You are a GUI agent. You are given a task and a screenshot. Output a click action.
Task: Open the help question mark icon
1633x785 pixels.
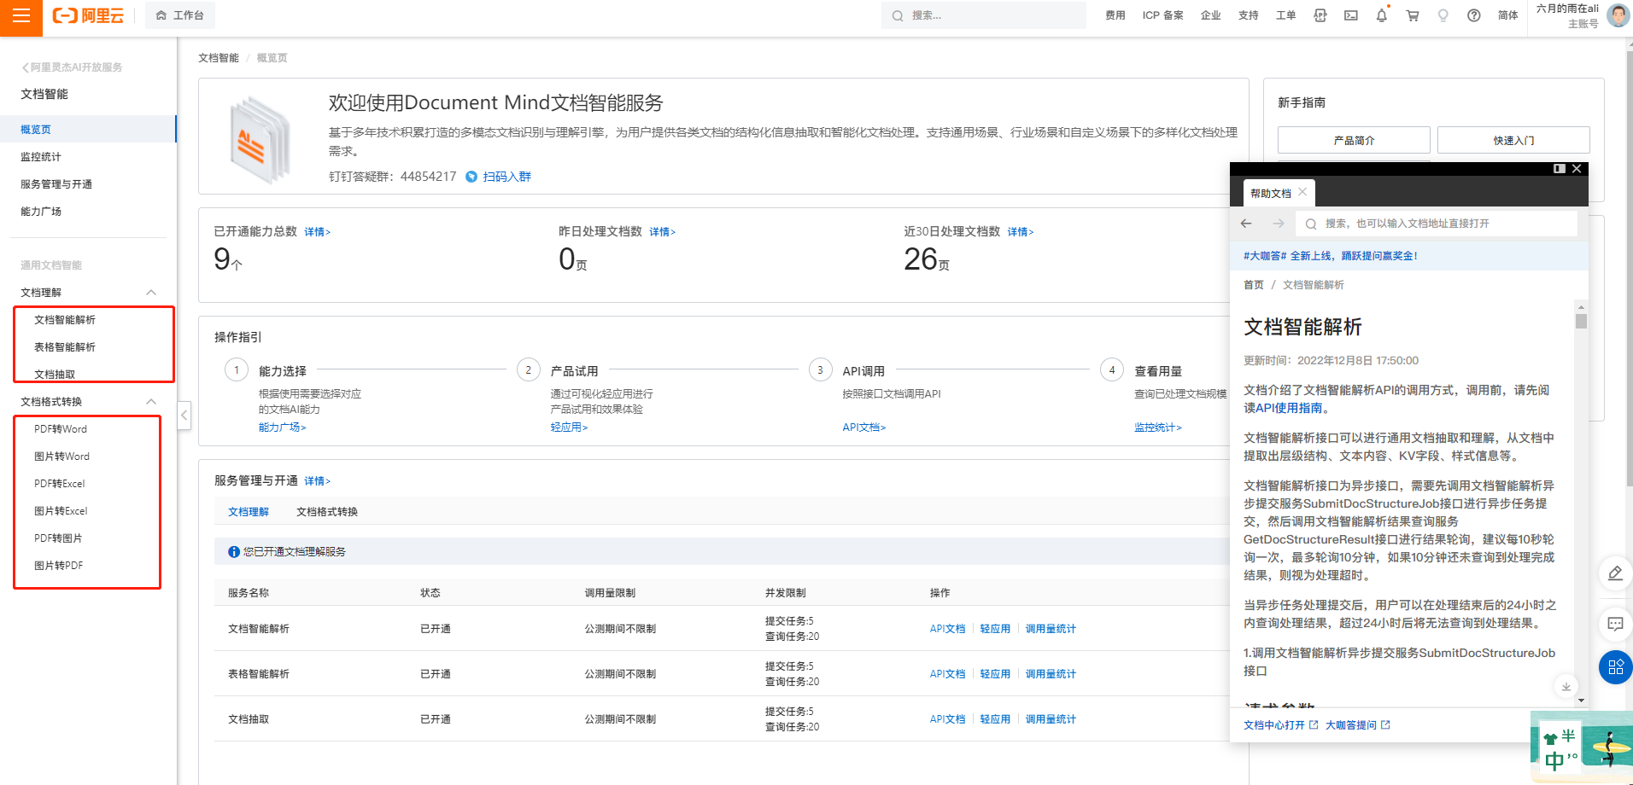tap(1474, 15)
